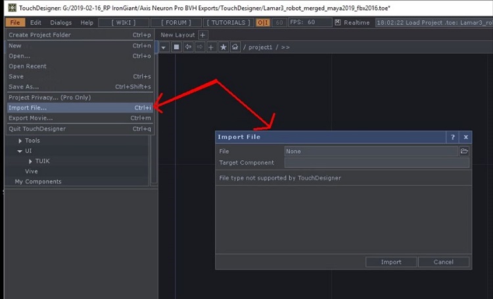Click the Import button
The height and width of the screenshot is (299, 493).
click(x=391, y=262)
